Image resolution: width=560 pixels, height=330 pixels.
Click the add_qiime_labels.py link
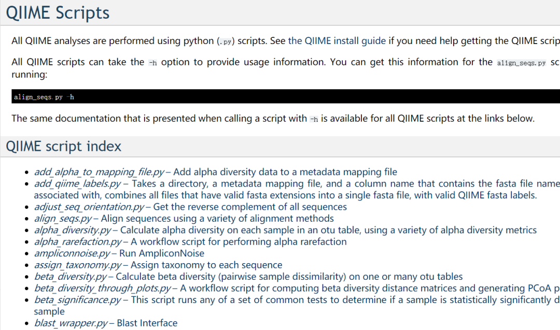77,183
